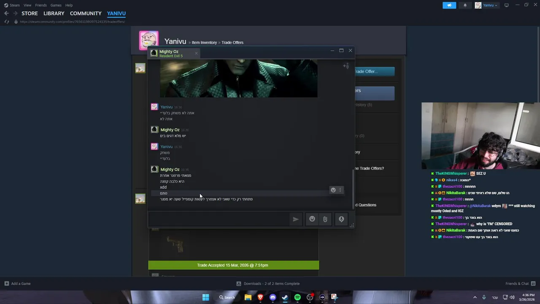Image resolution: width=540 pixels, height=304 pixels.
Task: Open Friends & Chat
Action: [520, 284]
